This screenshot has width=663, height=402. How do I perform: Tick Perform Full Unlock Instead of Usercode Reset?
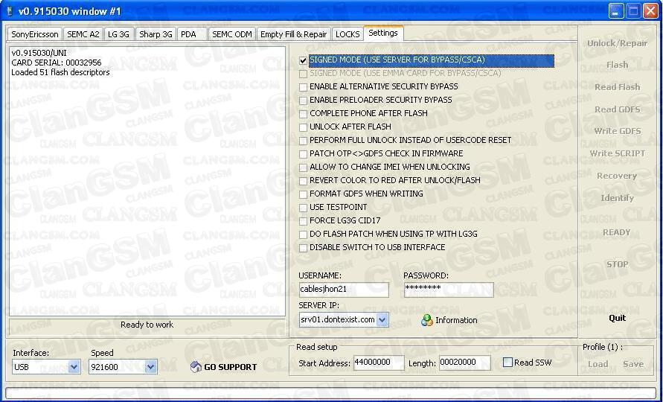tap(303, 141)
